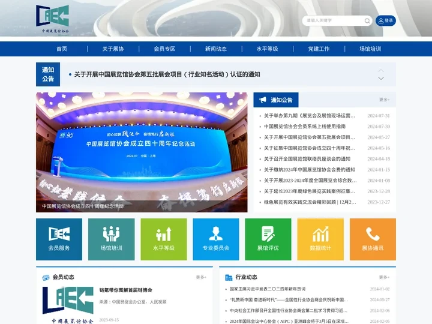This screenshot has width=432, height=324.
Task: Click the search magnifier icon
Action: coord(367,20)
